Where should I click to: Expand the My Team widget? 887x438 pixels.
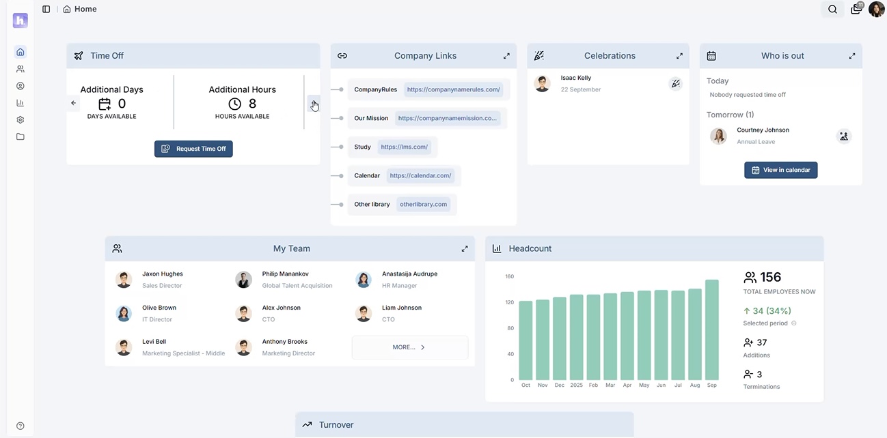465,248
